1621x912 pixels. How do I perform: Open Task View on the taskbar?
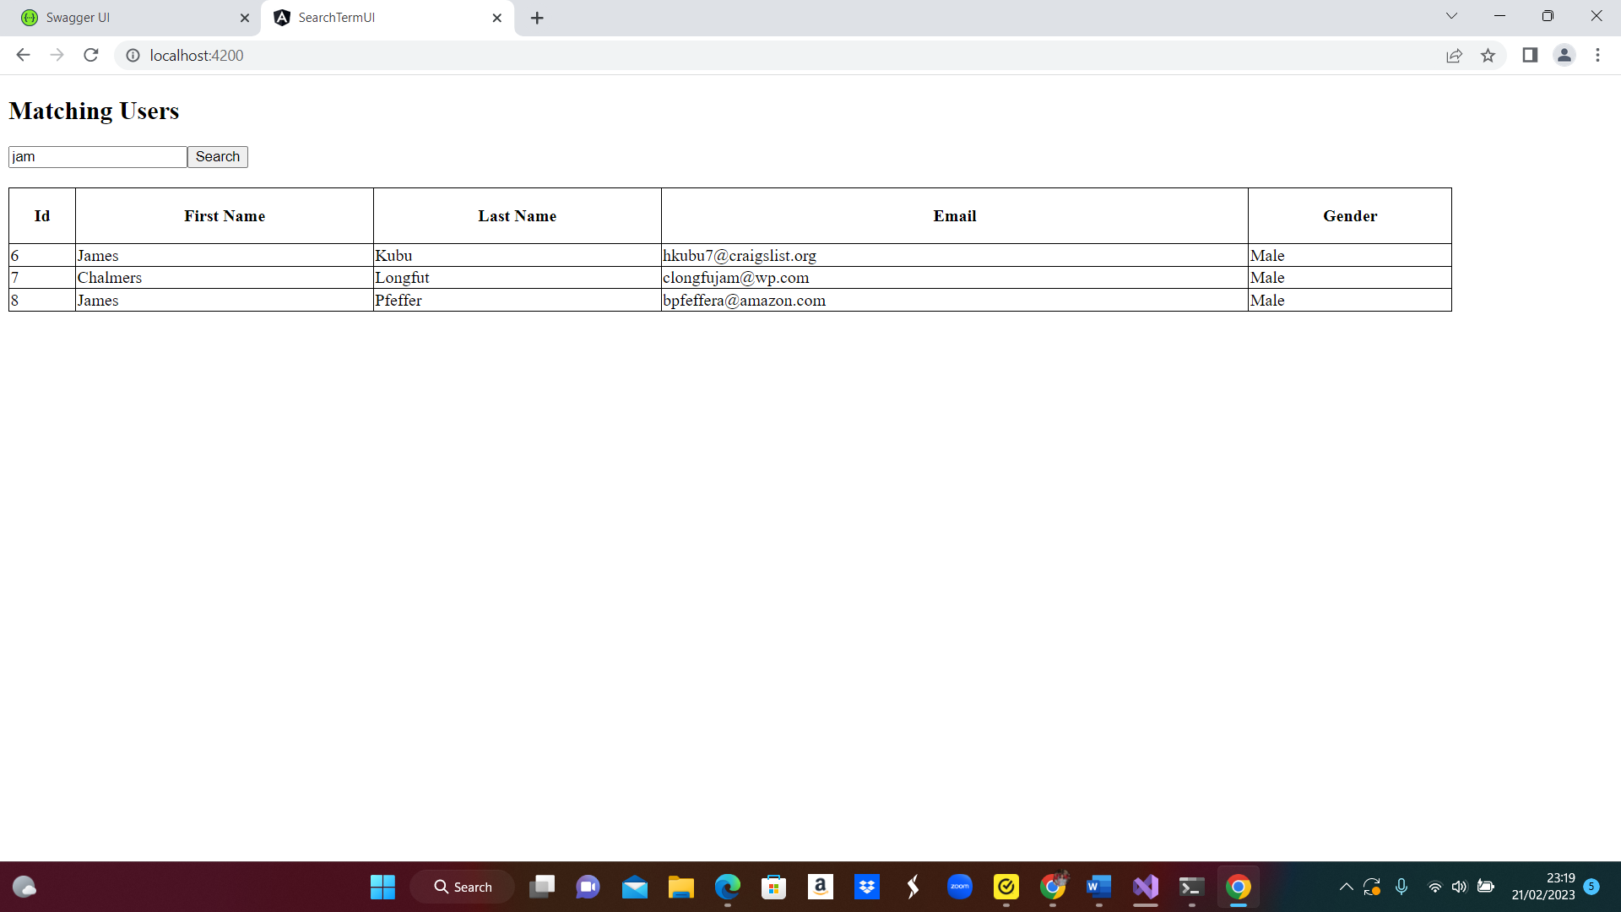pos(542,887)
